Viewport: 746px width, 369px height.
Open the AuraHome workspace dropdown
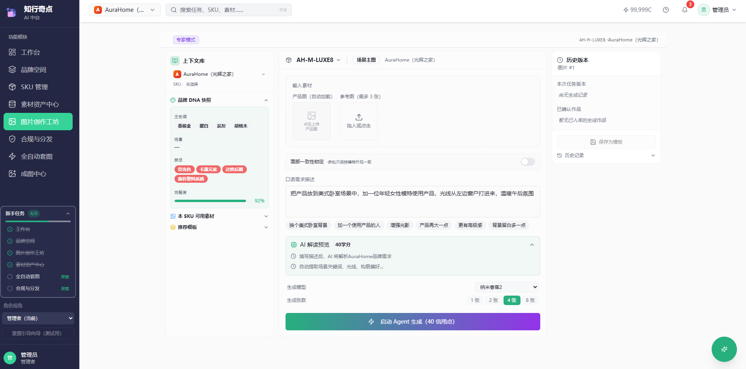tap(124, 9)
